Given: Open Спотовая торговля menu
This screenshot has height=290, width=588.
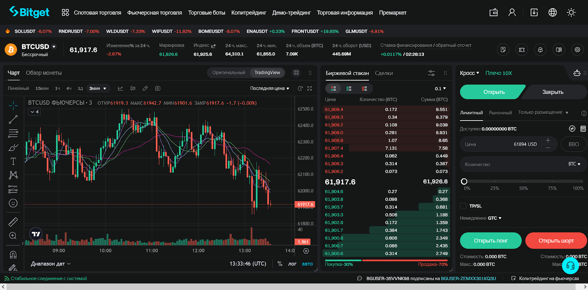Looking at the screenshot, I should 97,12.
